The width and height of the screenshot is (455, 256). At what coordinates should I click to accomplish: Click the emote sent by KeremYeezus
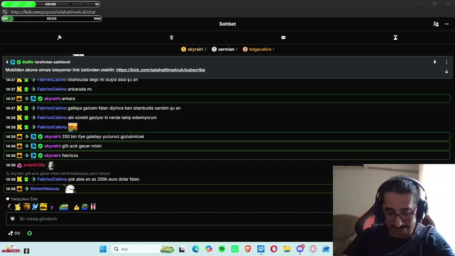click(x=70, y=189)
